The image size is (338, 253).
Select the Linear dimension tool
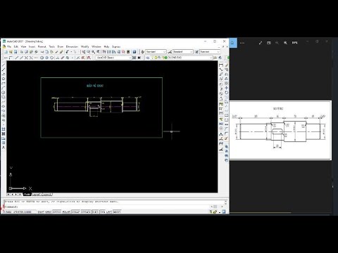click(x=221, y=65)
